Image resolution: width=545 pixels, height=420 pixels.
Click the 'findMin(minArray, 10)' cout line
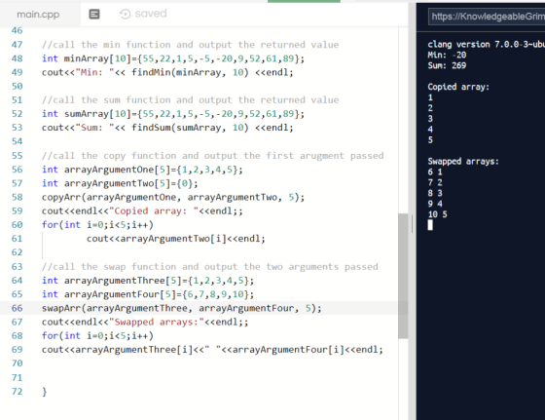coord(167,72)
